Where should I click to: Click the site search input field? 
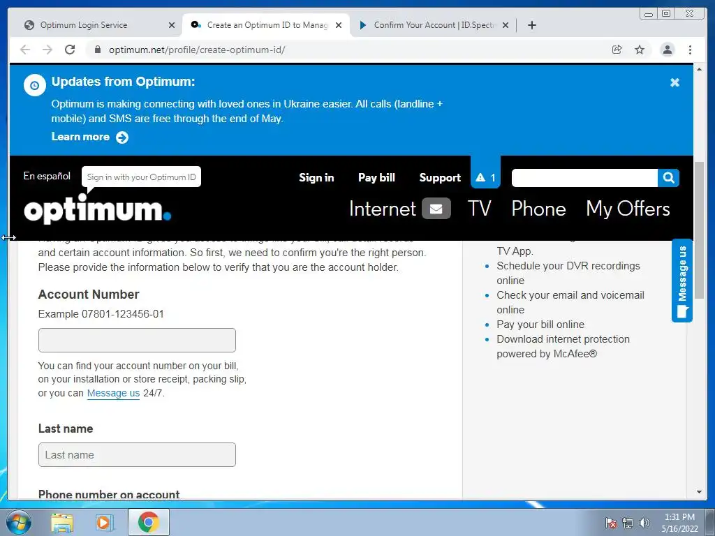coord(584,178)
